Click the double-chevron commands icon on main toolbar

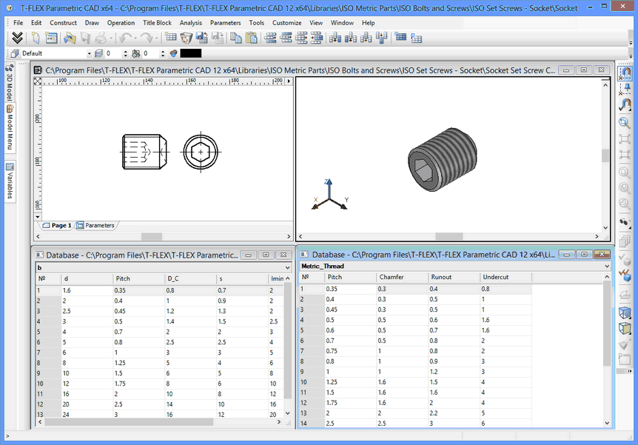pos(17,38)
